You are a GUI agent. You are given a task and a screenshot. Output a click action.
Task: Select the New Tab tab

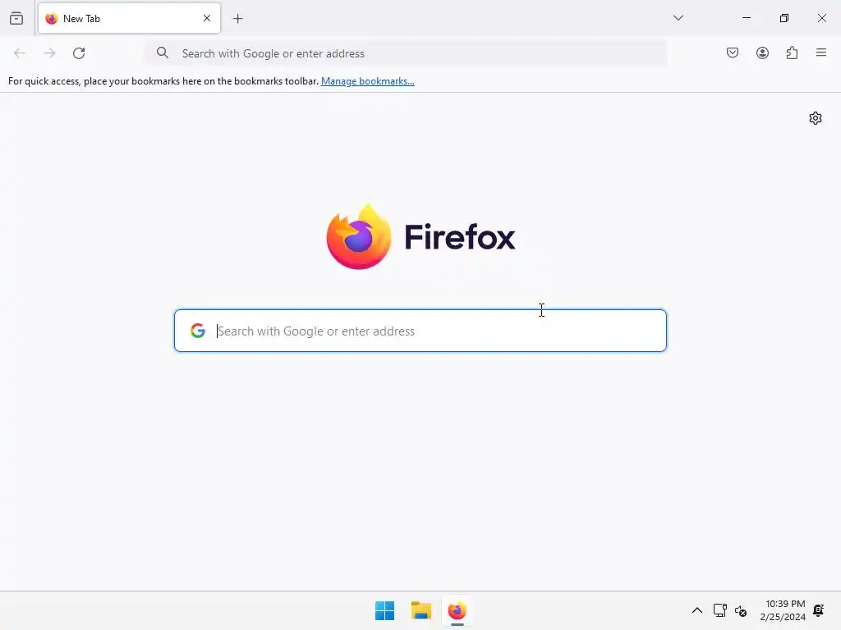point(129,18)
